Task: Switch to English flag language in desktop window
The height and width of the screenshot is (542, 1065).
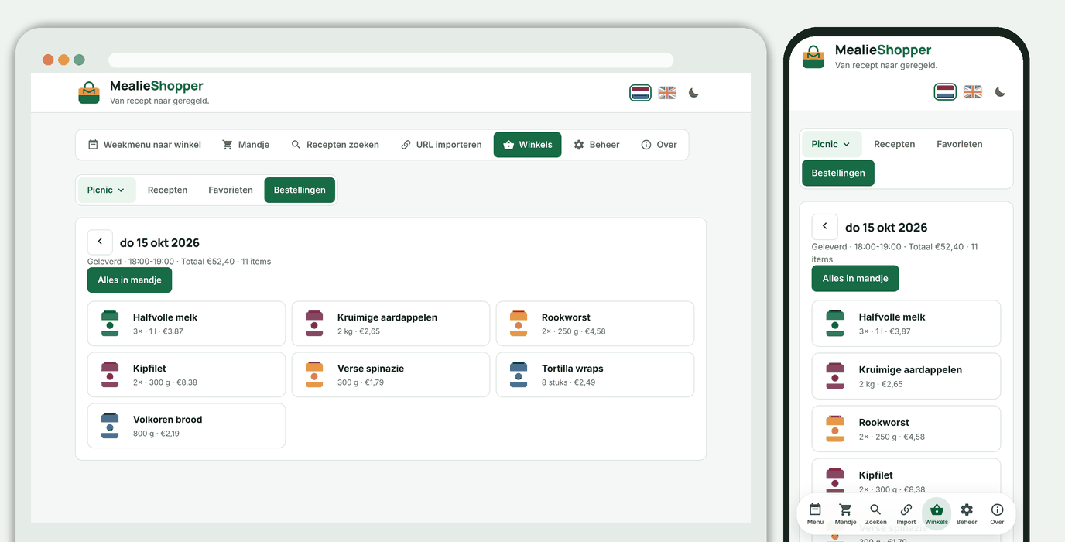Action: (x=667, y=93)
